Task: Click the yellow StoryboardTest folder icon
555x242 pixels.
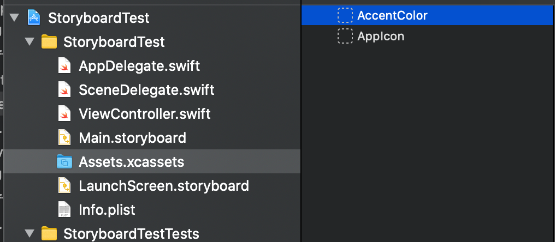Action: tap(49, 42)
